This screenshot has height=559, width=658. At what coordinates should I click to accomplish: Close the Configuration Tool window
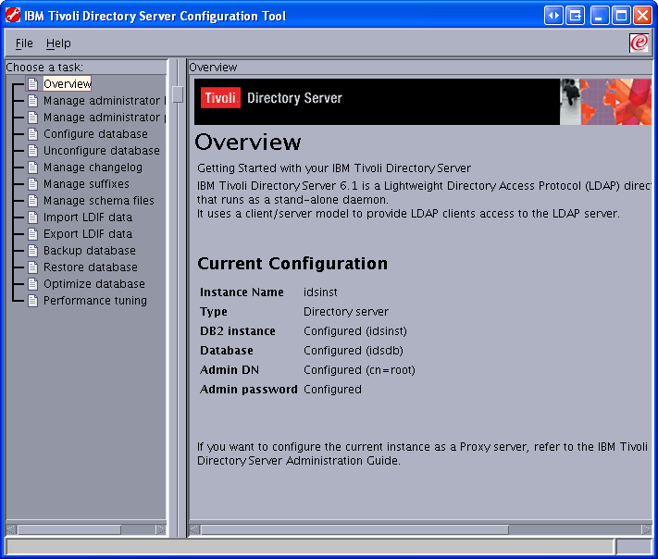click(x=642, y=16)
